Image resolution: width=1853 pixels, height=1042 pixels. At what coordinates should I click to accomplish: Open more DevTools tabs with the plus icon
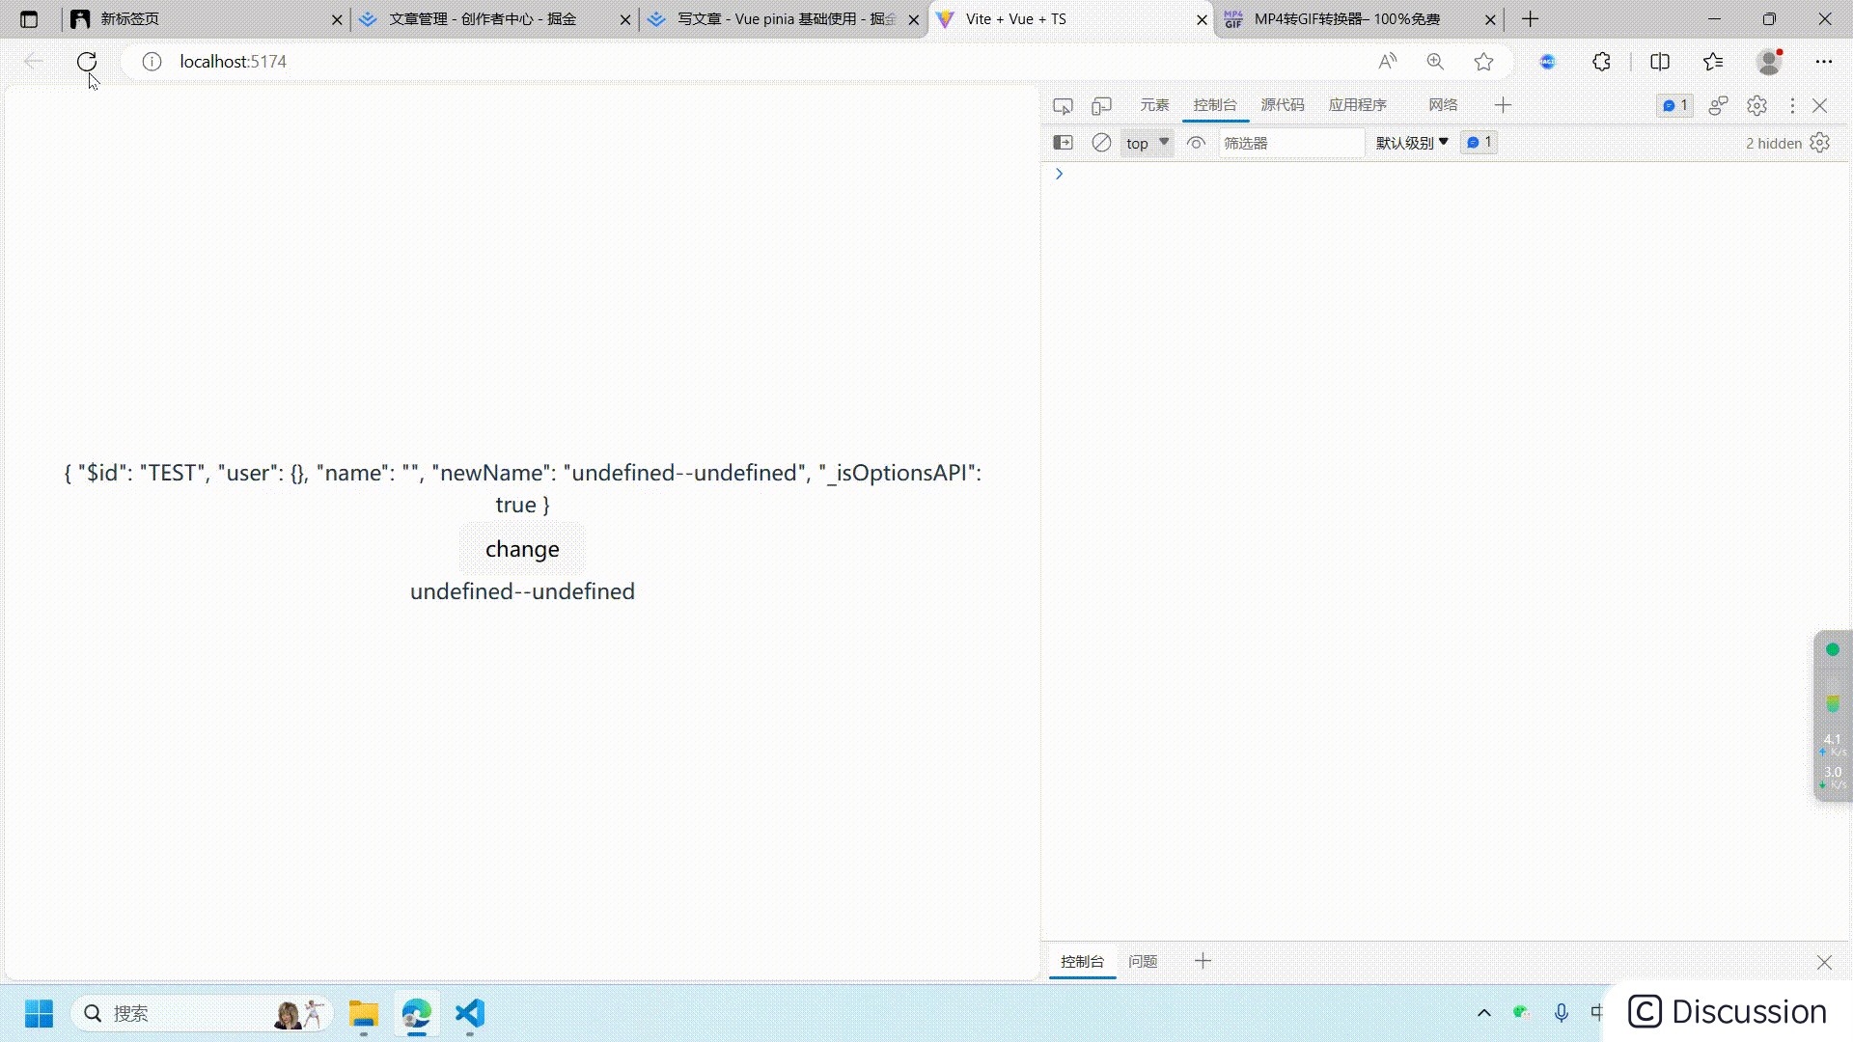click(x=1503, y=105)
